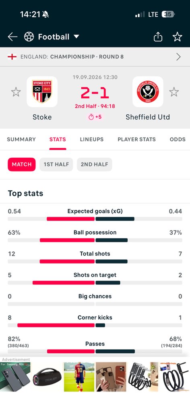Tap the Stoke City club crest
This screenshot has width=190, height=412.
42,92
